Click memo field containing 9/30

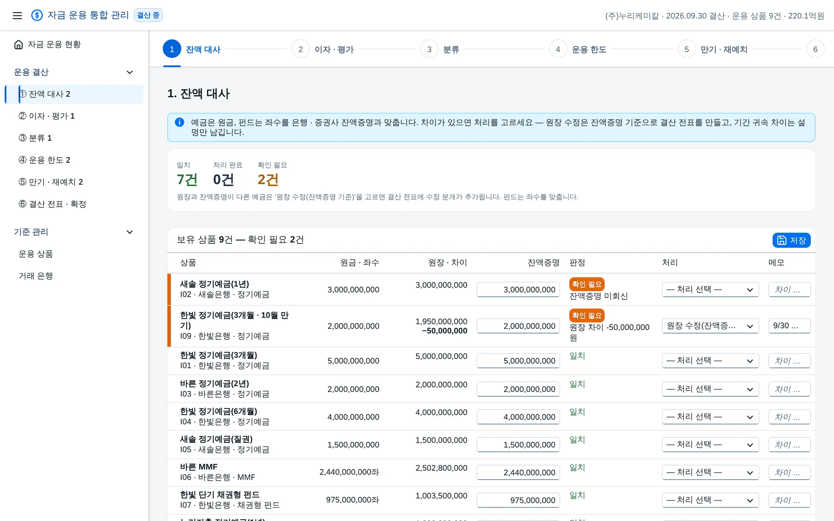790,326
